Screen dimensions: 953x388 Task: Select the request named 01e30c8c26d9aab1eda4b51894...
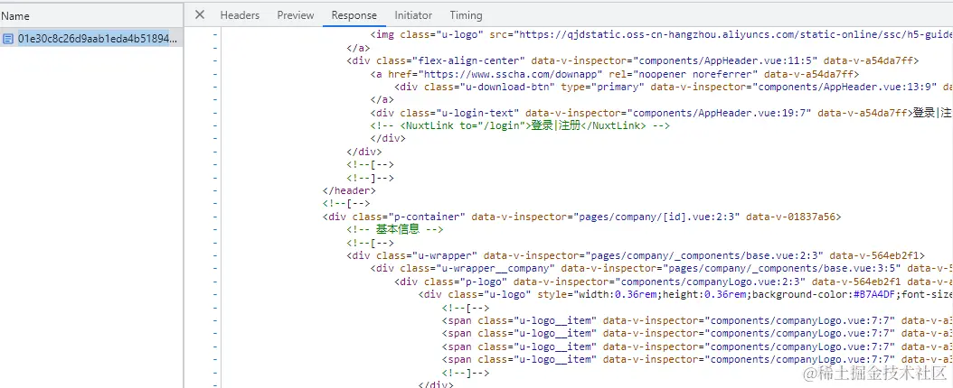coord(91,39)
